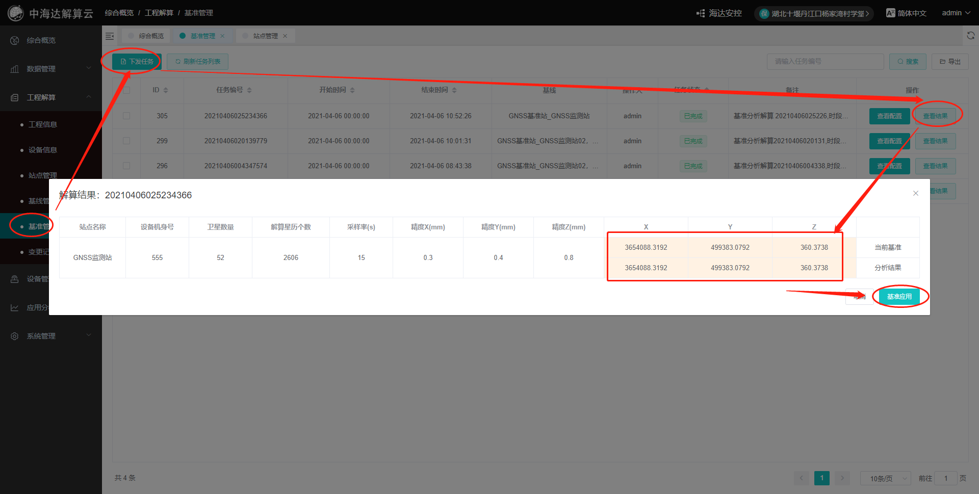Sort by 任务编号 column arrows
The image size is (979, 494).
(249, 90)
